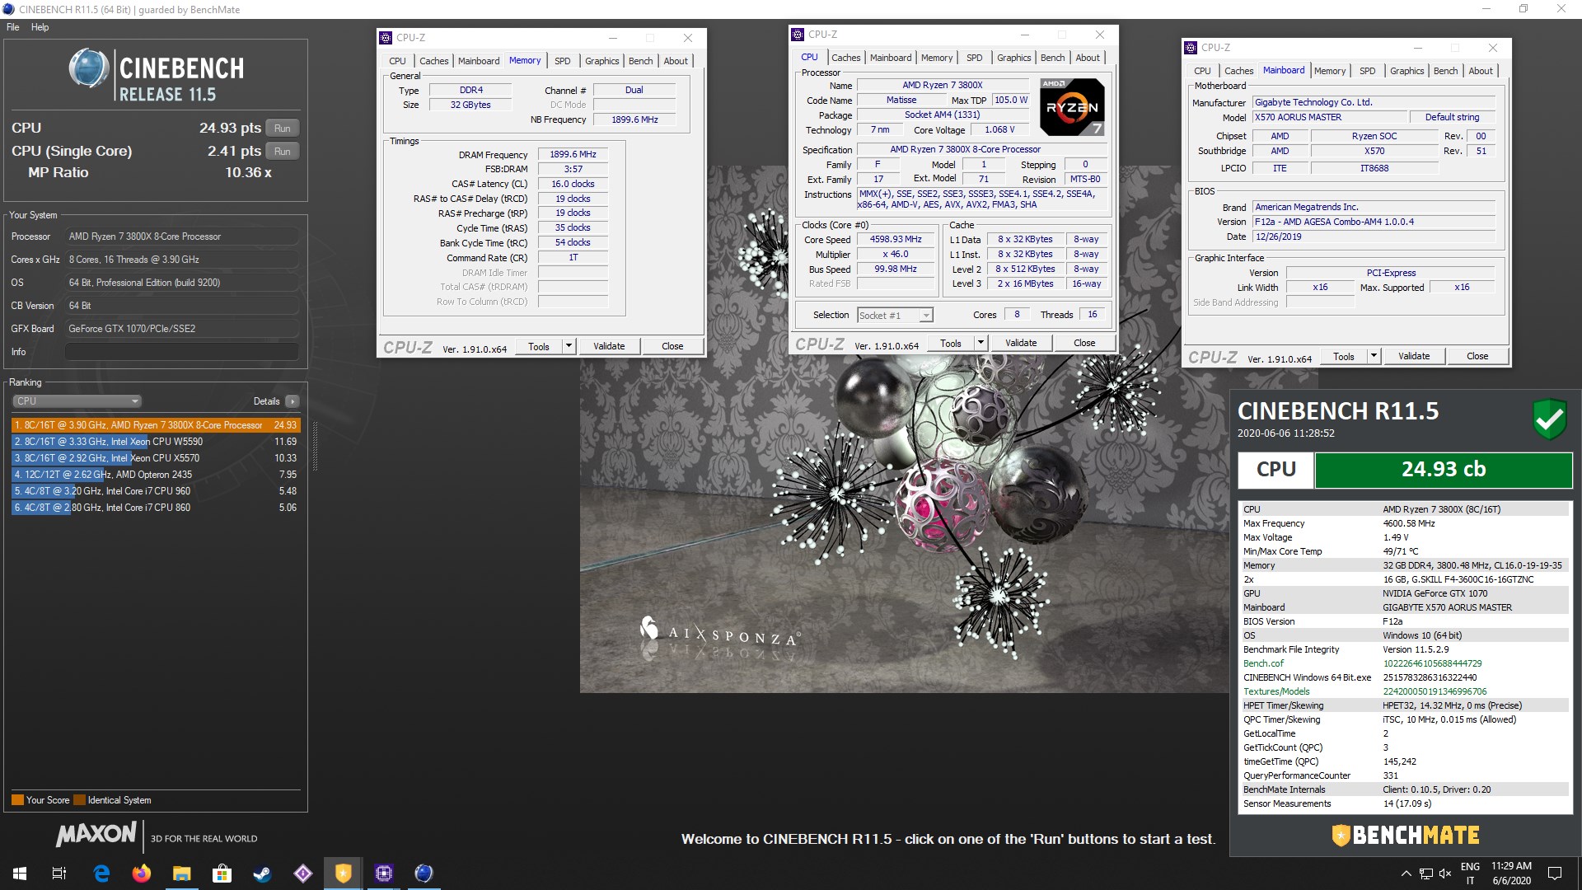Open Caches tab in Memory CPU-Z window
The height and width of the screenshot is (890, 1582).
coord(433,61)
